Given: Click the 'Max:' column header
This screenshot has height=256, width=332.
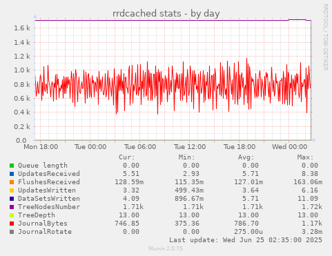Looking at the screenshot, I should tap(305, 157).
